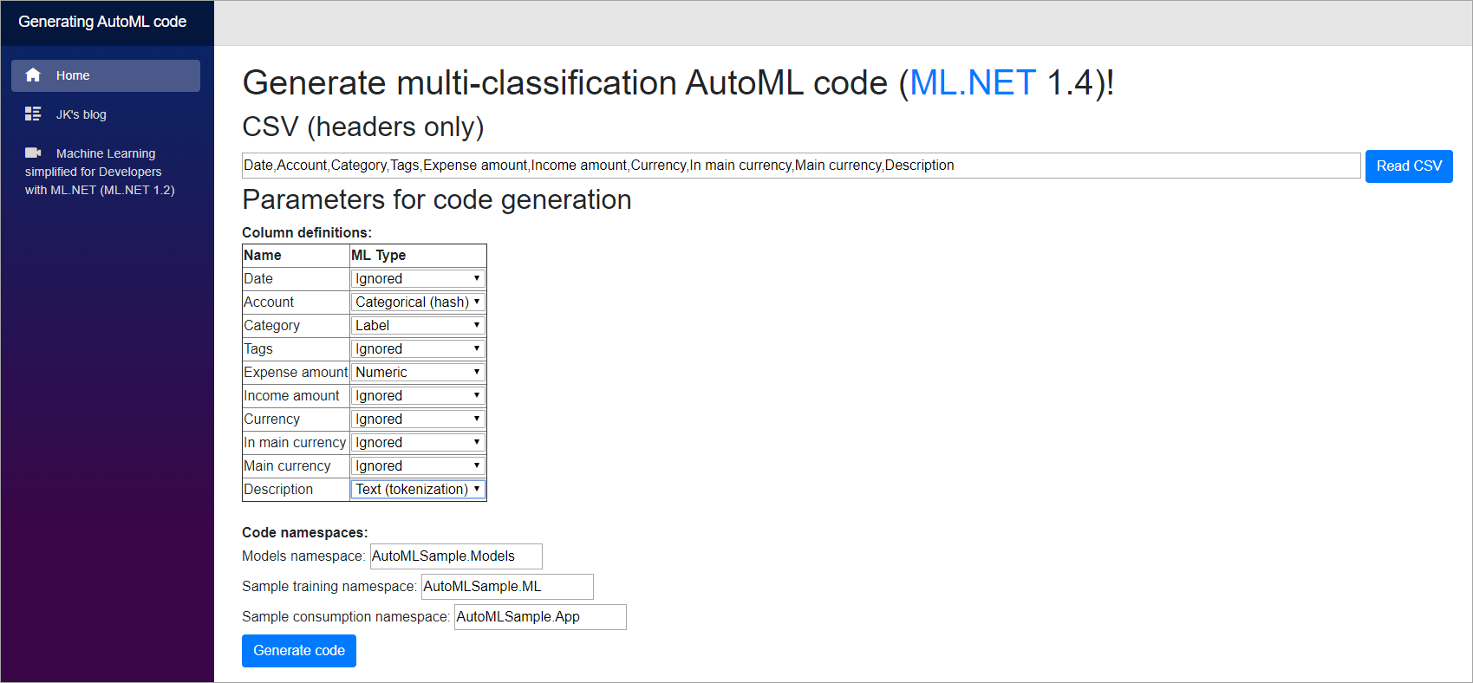1473x683 pixels.
Task: Open the ML Type dropdown for Main currency
Action: pyautogui.click(x=418, y=465)
